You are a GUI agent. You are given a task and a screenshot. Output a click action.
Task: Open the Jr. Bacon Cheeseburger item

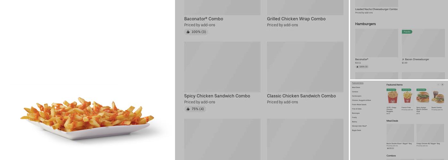[x=415, y=59]
